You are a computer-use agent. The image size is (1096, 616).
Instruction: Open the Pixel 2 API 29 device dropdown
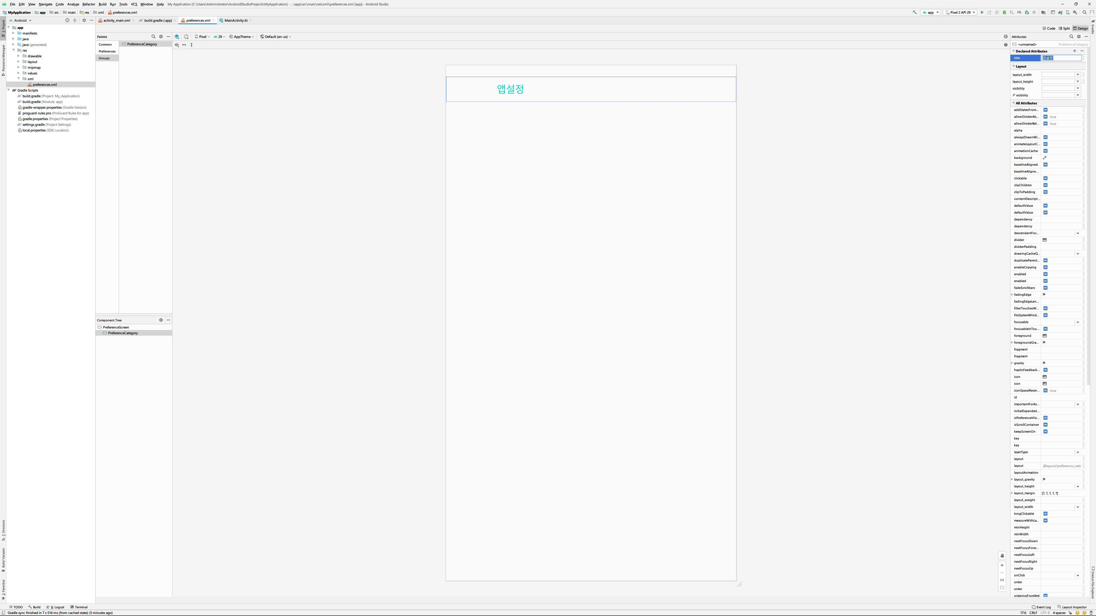pyautogui.click(x=960, y=12)
